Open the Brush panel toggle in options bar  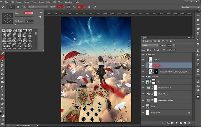click(18, 7)
